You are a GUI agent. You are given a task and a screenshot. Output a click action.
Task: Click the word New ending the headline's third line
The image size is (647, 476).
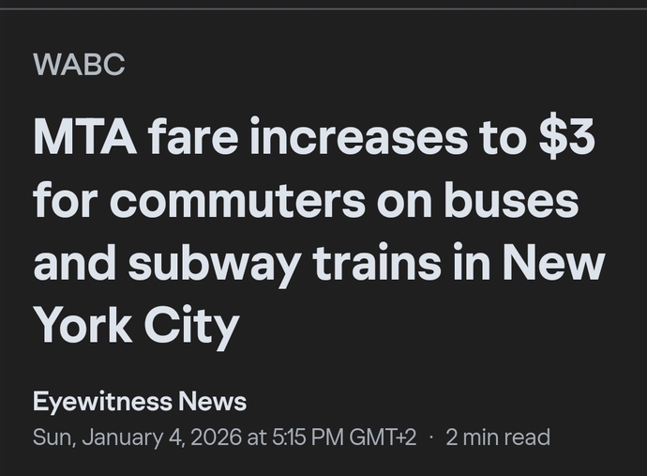(x=553, y=263)
